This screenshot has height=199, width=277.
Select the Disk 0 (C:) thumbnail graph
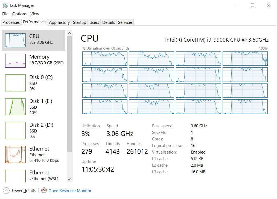[15, 83]
